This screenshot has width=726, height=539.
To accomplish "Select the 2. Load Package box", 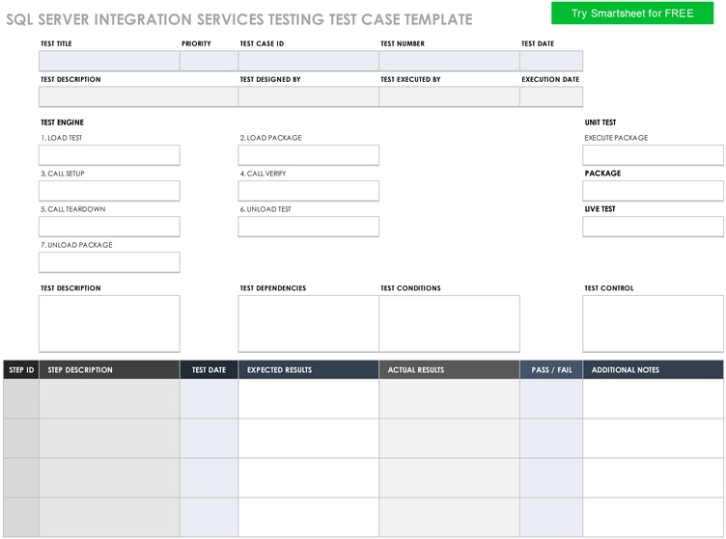I will click(308, 155).
